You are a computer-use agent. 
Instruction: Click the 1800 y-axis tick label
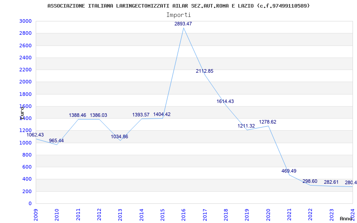coord(25,94)
